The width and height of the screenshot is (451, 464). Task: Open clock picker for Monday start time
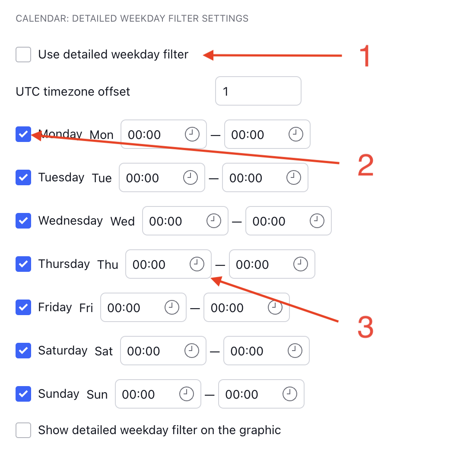point(192,134)
